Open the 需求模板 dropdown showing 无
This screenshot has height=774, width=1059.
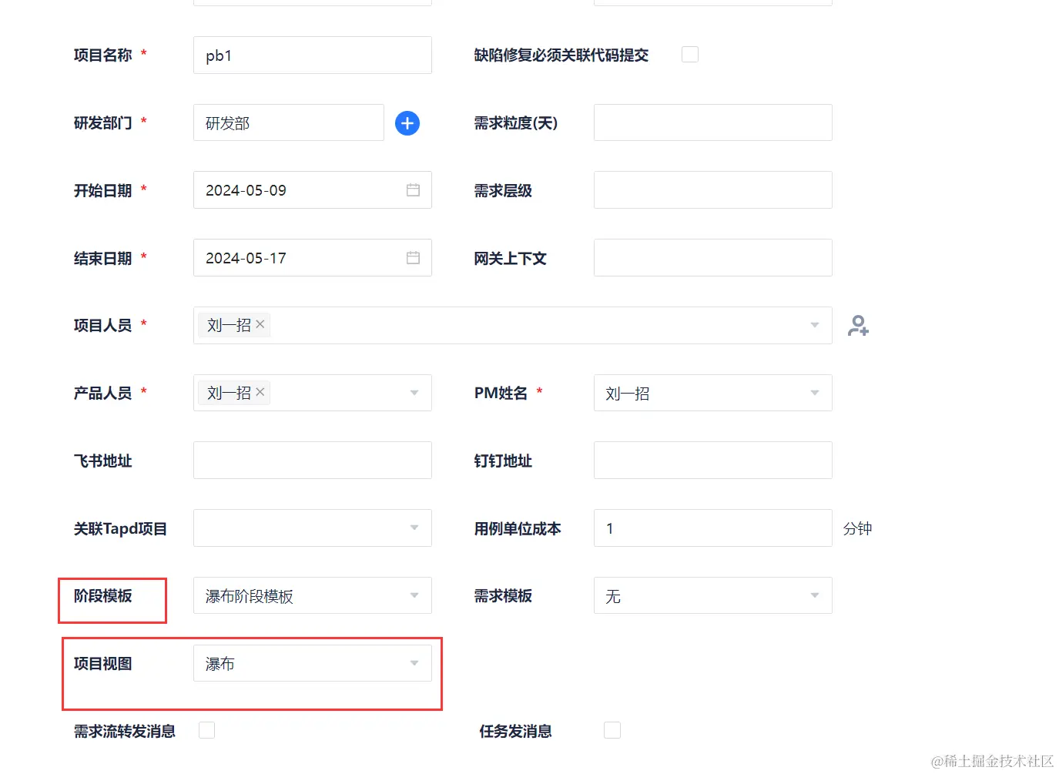pyautogui.click(x=713, y=595)
